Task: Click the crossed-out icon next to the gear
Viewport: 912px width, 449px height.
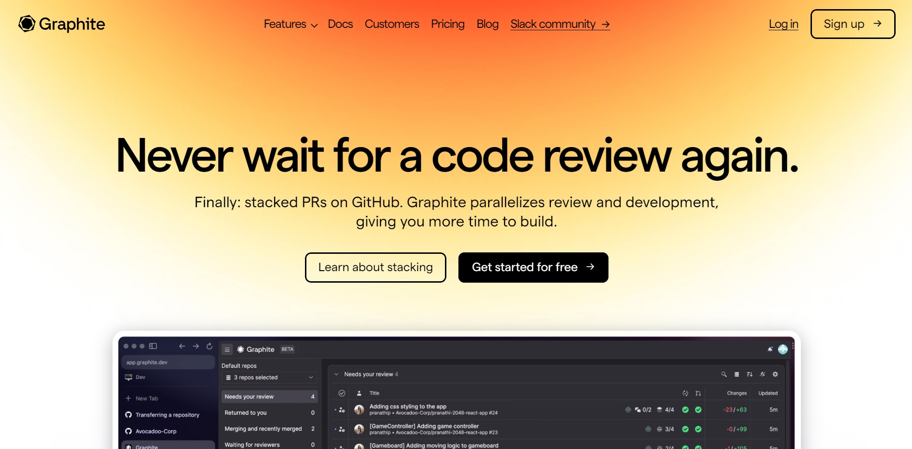Action: (762, 374)
